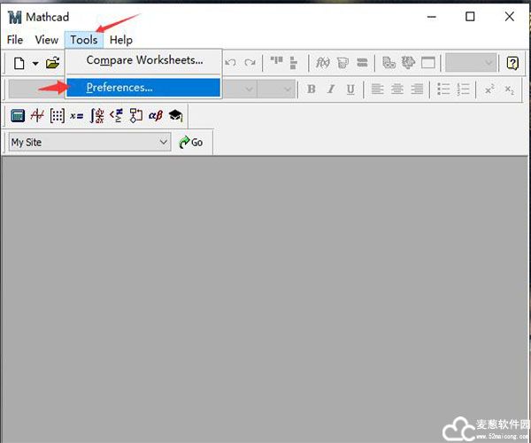Open the File menu
531x443 pixels.
tap(15, 40)
